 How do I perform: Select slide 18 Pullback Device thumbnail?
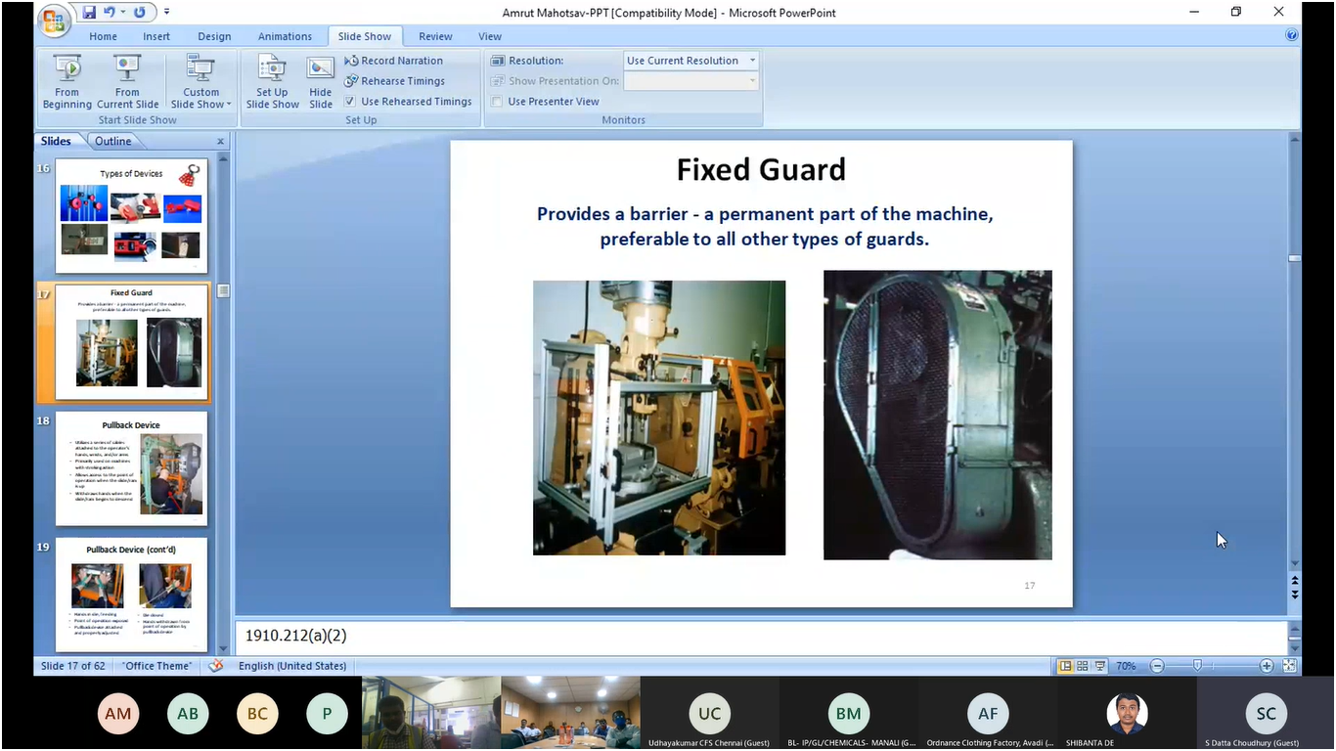[x=131, y=468]
